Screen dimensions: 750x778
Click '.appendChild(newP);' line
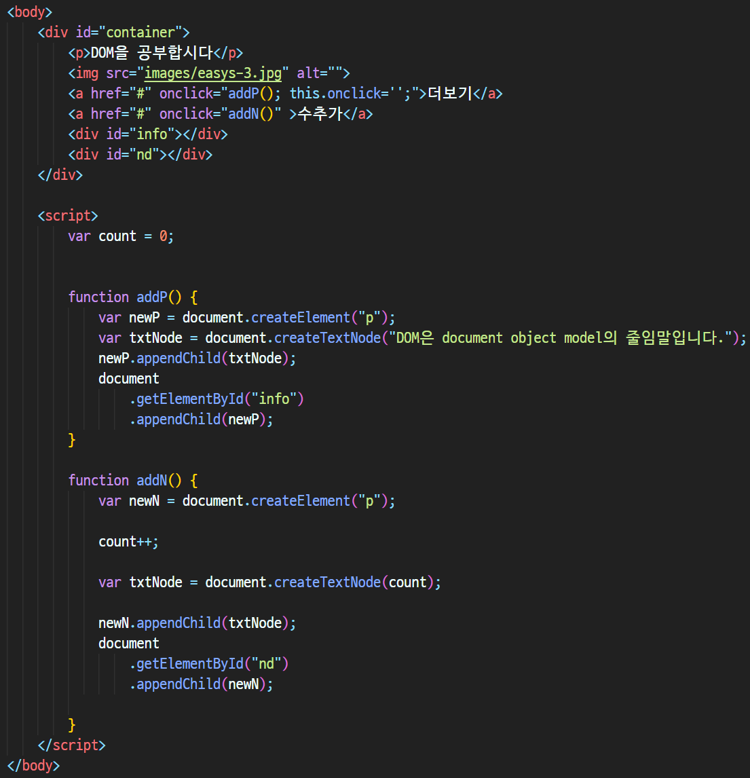pyautogui.click(x=201, y=420)
